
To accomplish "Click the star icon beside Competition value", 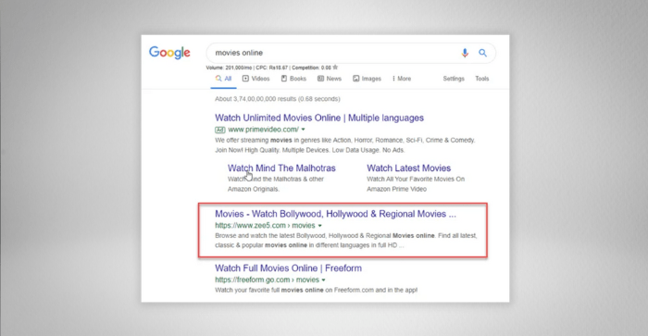I will [x=335, y=68].
